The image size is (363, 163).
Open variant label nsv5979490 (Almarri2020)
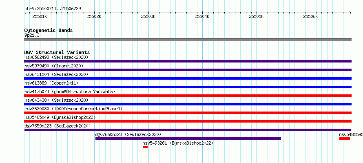(x=54, y=66)
